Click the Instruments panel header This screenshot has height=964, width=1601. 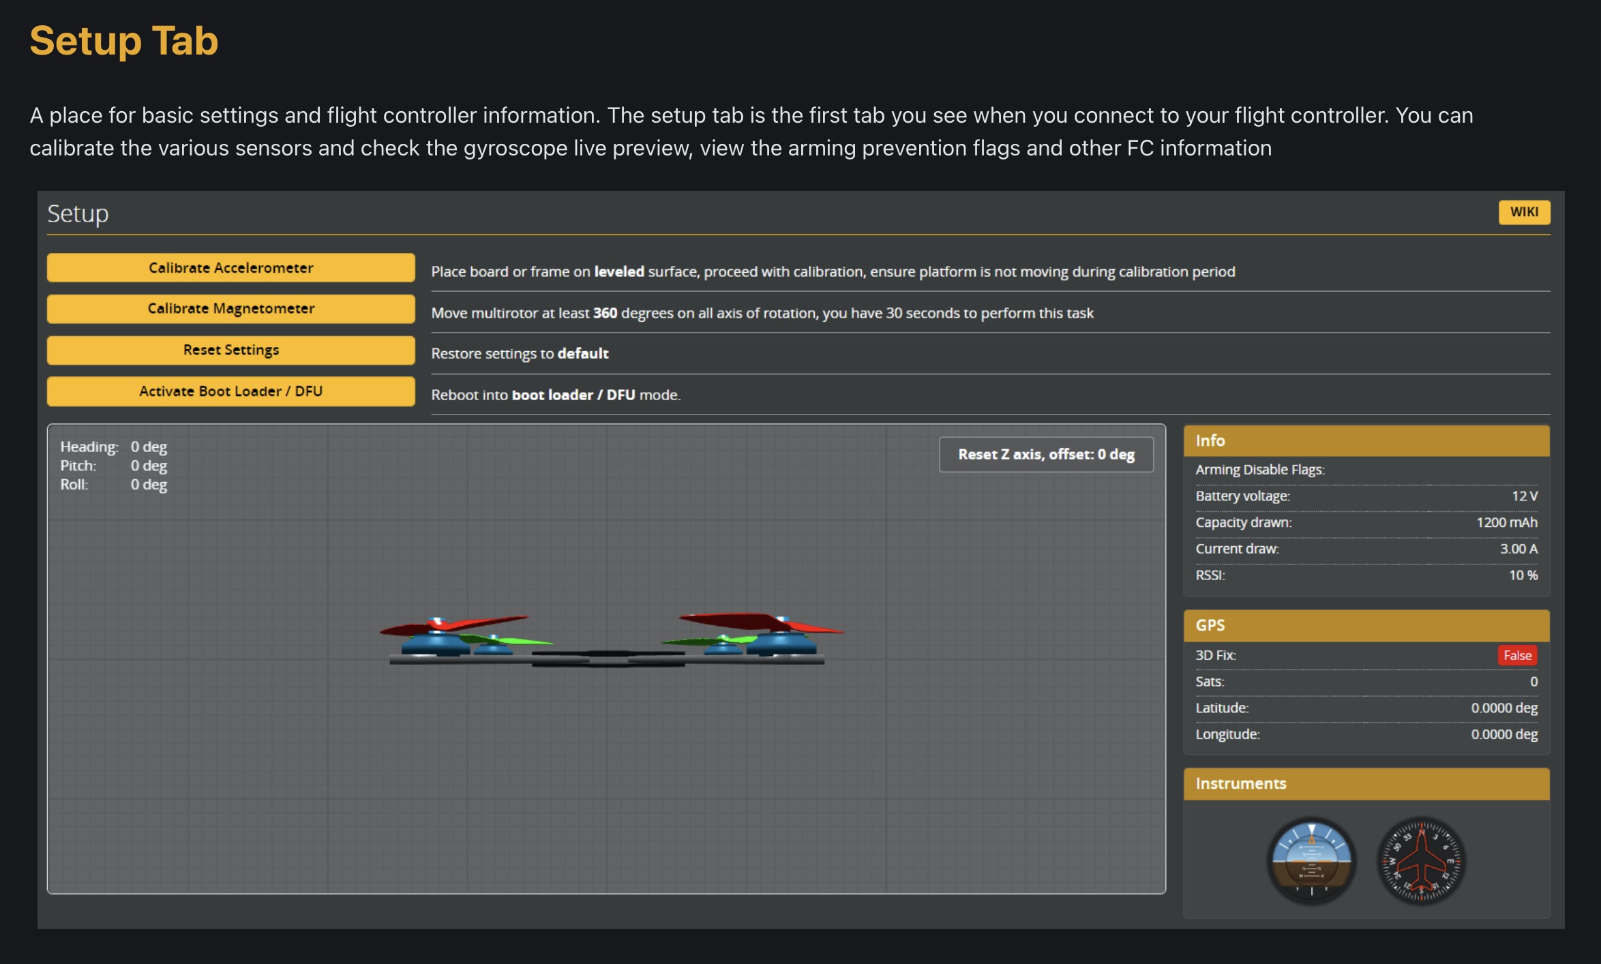[x=1366, y=783]
